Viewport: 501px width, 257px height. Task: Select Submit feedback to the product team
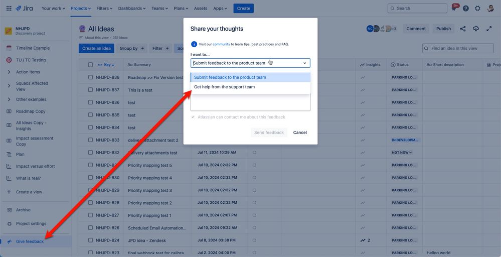pos(250,77)
